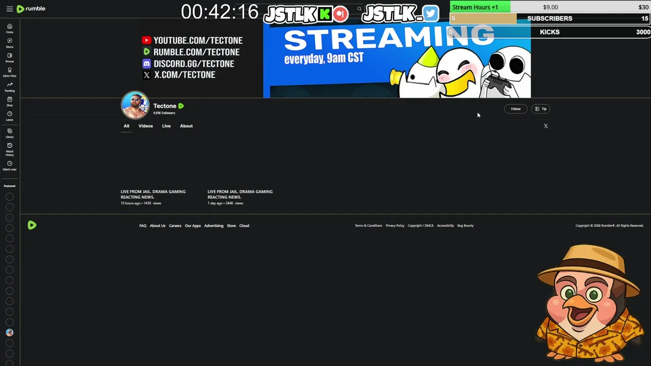Image resolution: width=651 pixels, height=366 pixels.
Task: Open the 13 hours ago LIVE FROM JAIL video
Action: pyautogui.click(x=153, y=194)
